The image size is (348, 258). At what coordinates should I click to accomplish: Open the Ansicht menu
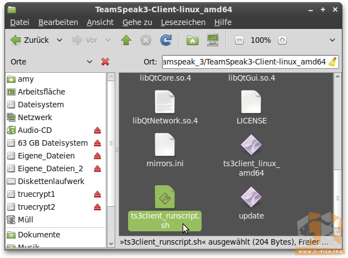pyautogui.click(x=100, y=22)
